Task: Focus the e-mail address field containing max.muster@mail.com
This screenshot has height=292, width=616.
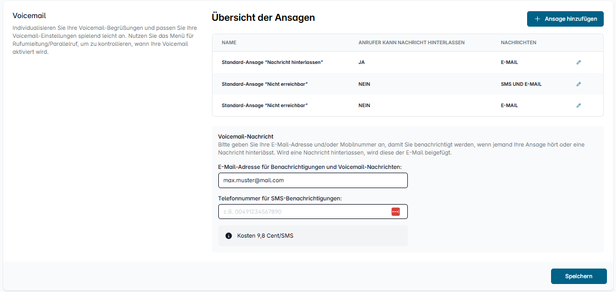Action: pyautogui.click(x=313, y=181)
